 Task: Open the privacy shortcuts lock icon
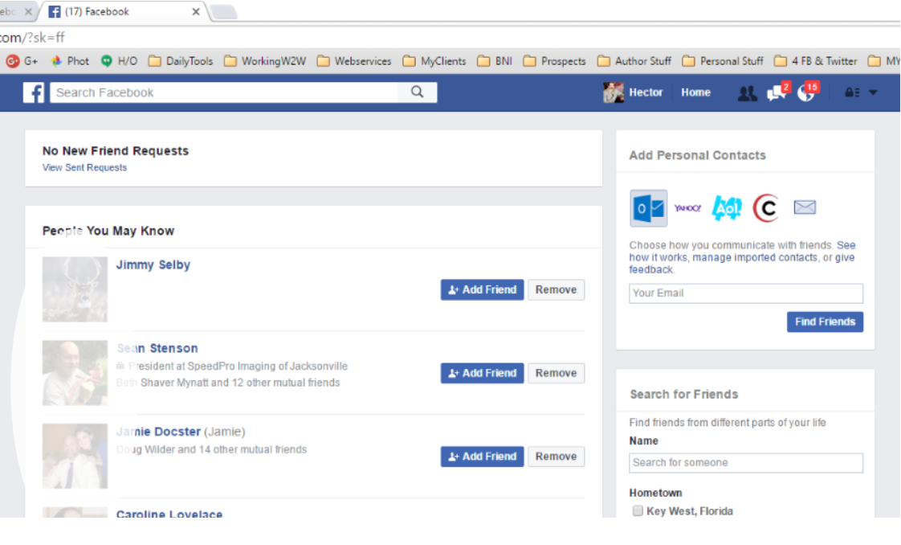pos(851,92)
